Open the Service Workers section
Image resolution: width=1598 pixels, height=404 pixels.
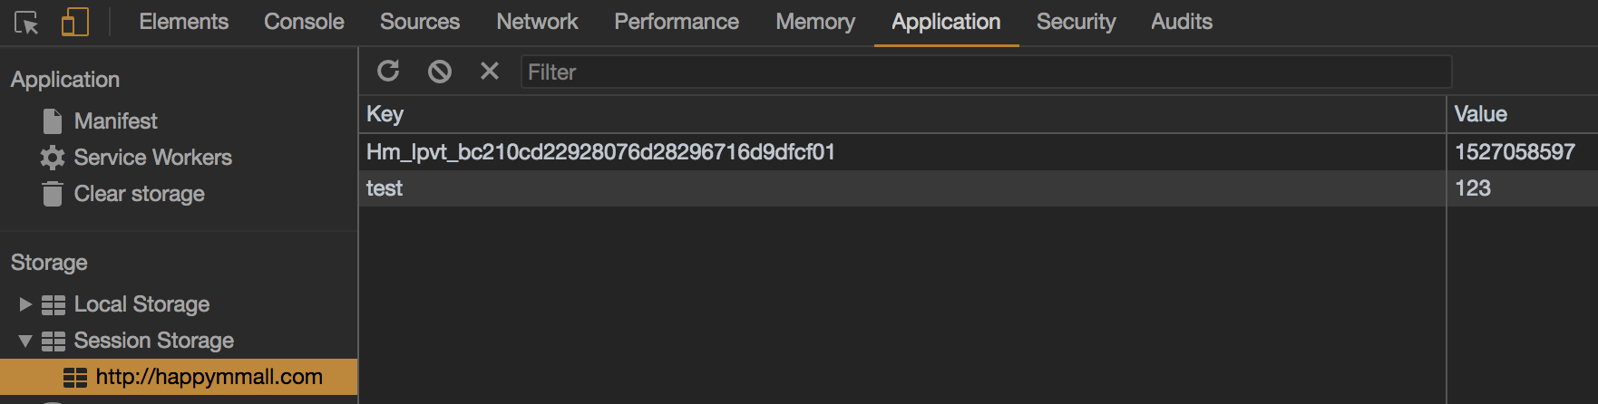(x=152, y=158)
